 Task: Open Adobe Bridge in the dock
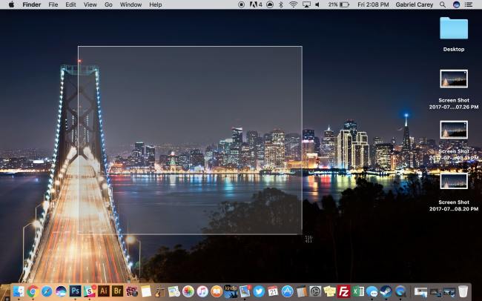117,291
